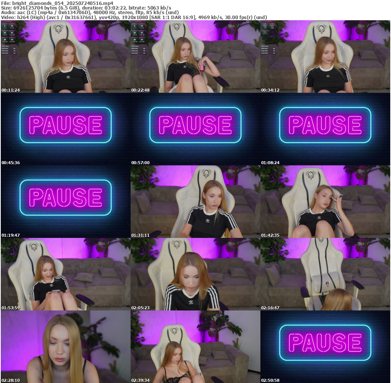The width and height of the screenshot is (391, 383).
Task: Open the frame labeled 01:53:59
Action: tap(65, 274)
